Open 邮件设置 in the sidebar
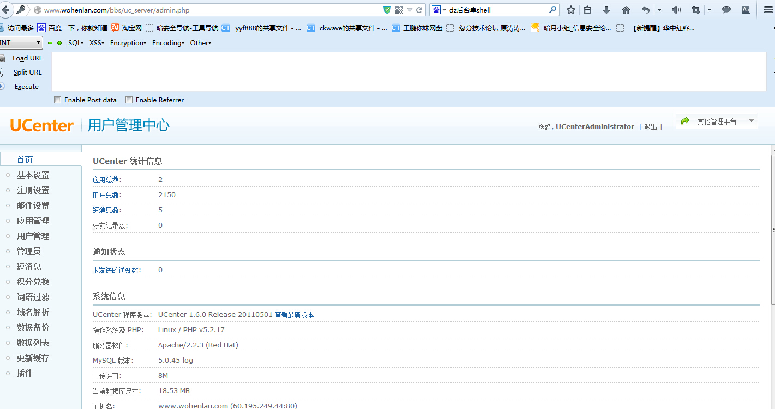Image resolution: width=775 pixels, height=409 pixels. pyautogui.click(x=33, y=205)
